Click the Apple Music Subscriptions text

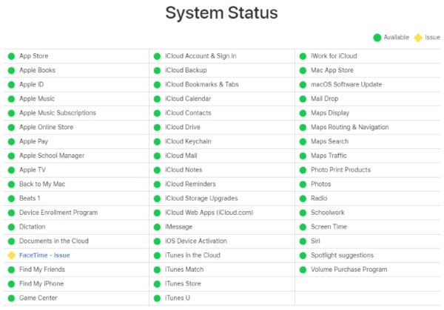(x=58, y=113)
